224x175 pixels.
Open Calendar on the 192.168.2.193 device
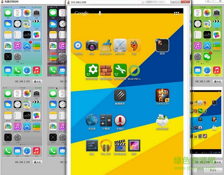coord(18,94)
